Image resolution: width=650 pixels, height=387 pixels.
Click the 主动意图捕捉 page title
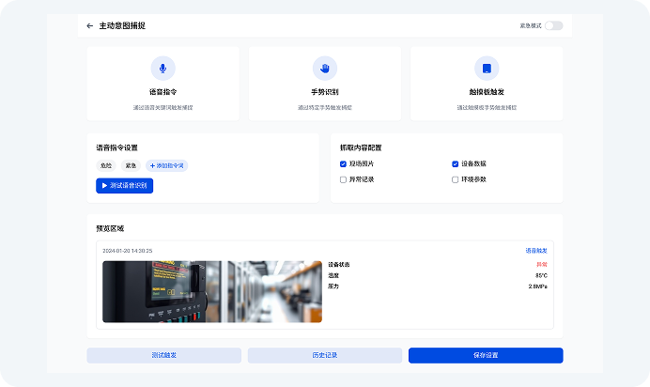[122, 25]
